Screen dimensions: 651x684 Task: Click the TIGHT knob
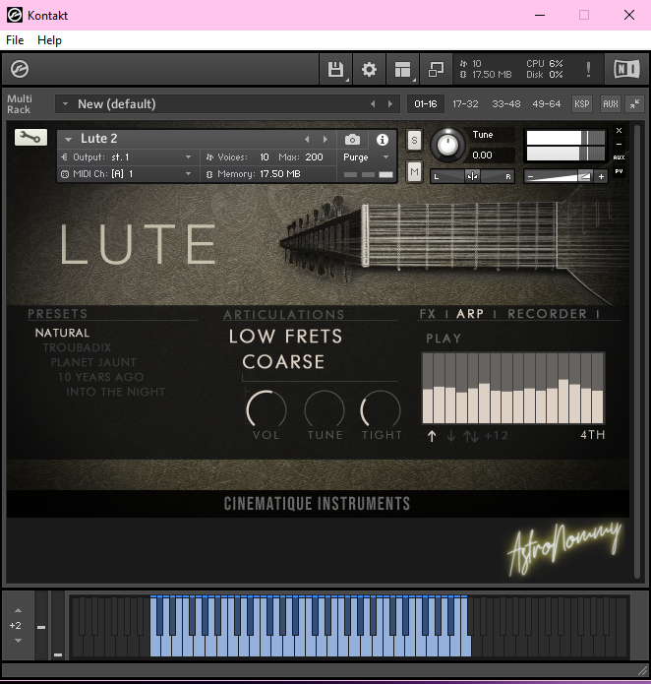[x=381, y=409]
